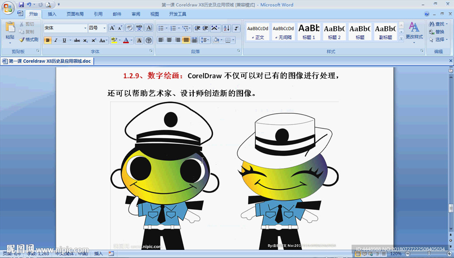Click the vertical scrollbar thumb
The height and width of the screenshot is (258, 454).
451,208
